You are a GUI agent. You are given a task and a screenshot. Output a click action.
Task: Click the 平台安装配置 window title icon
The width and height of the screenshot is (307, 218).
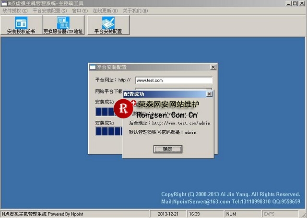point(93,68)
